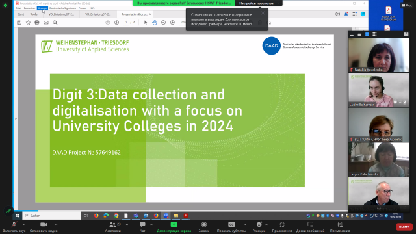Dismiss the shared content notification popup
This screenshot has height=234, width=416.
pyautogui.click(x=263, y=13)
